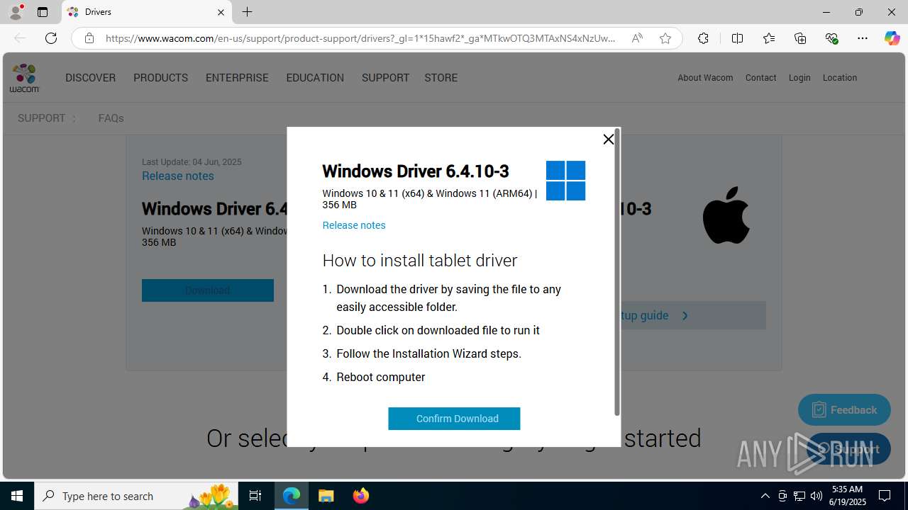This screenshot has height=510, width=908.
Task: Open the FAQs sub-navigation link
Action: (111, 118)
